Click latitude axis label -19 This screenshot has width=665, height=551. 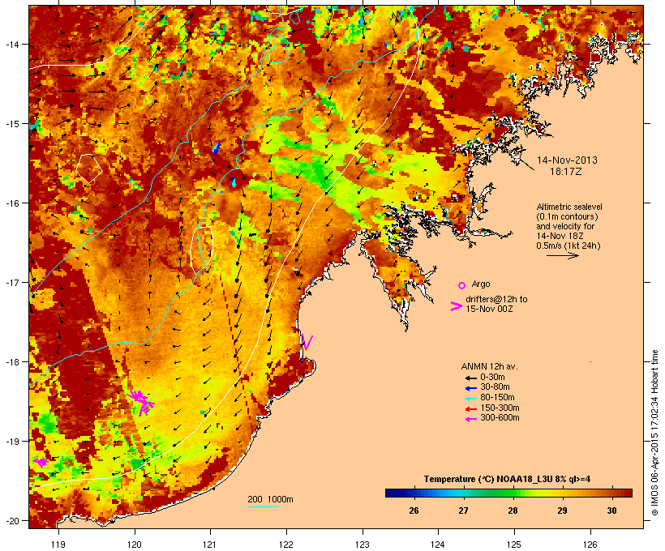(x=12, y=442)
